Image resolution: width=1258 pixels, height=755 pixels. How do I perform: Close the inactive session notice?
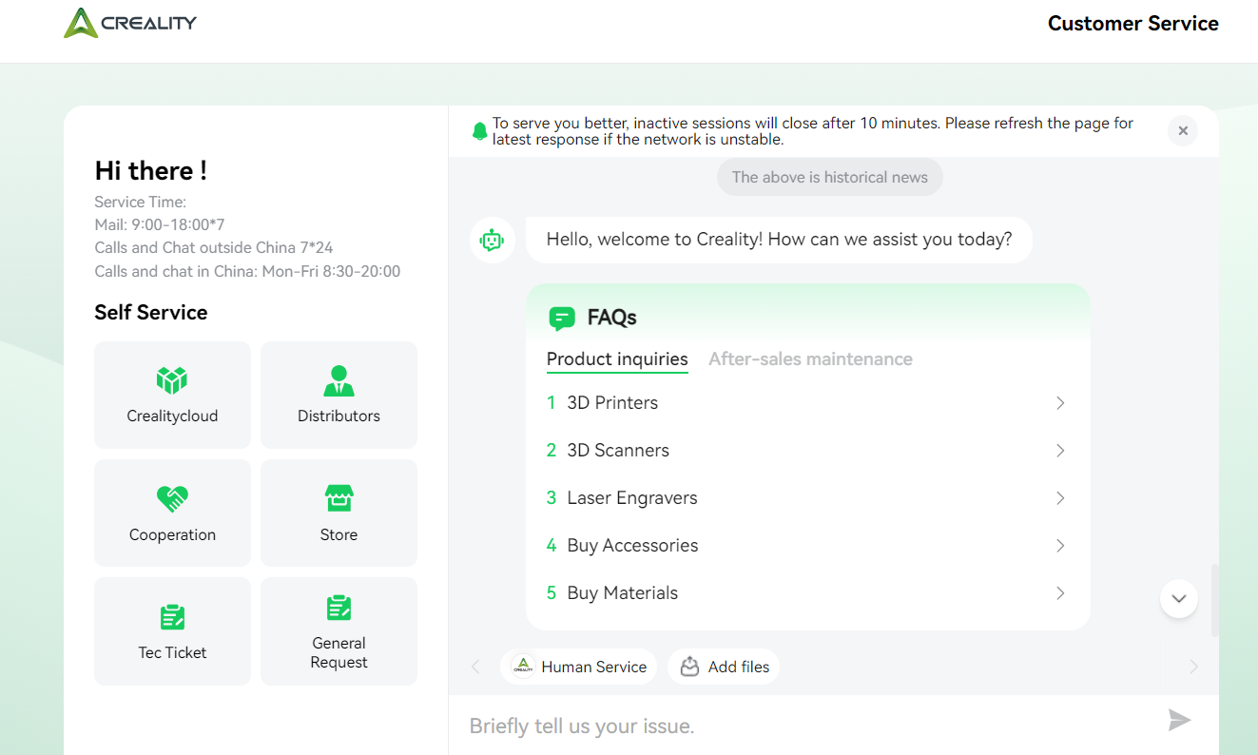tap(1183, 131)
